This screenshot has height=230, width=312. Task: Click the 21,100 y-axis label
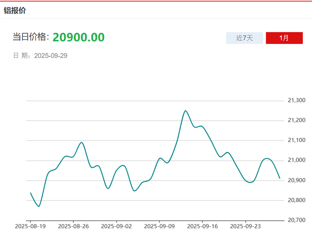[x=296, y=140]
